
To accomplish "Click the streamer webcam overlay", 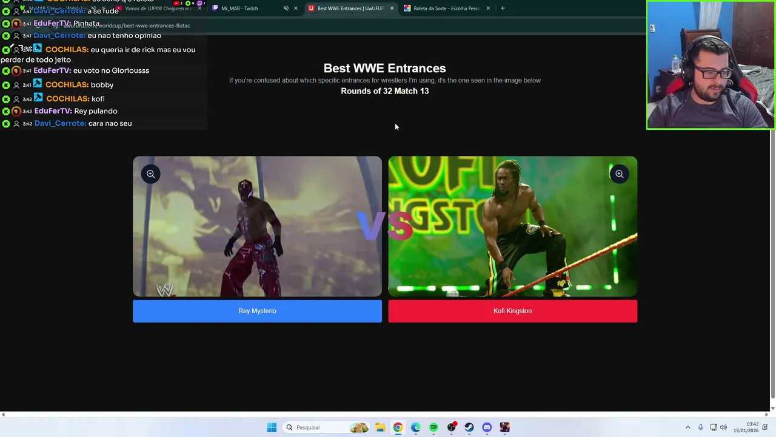I will pos(711,65).
